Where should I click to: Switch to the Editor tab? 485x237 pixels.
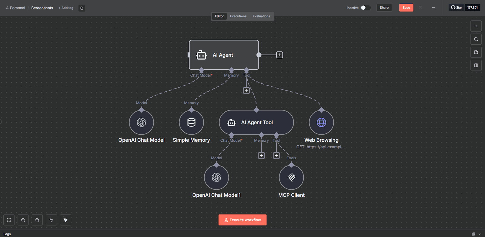[219, 16]
